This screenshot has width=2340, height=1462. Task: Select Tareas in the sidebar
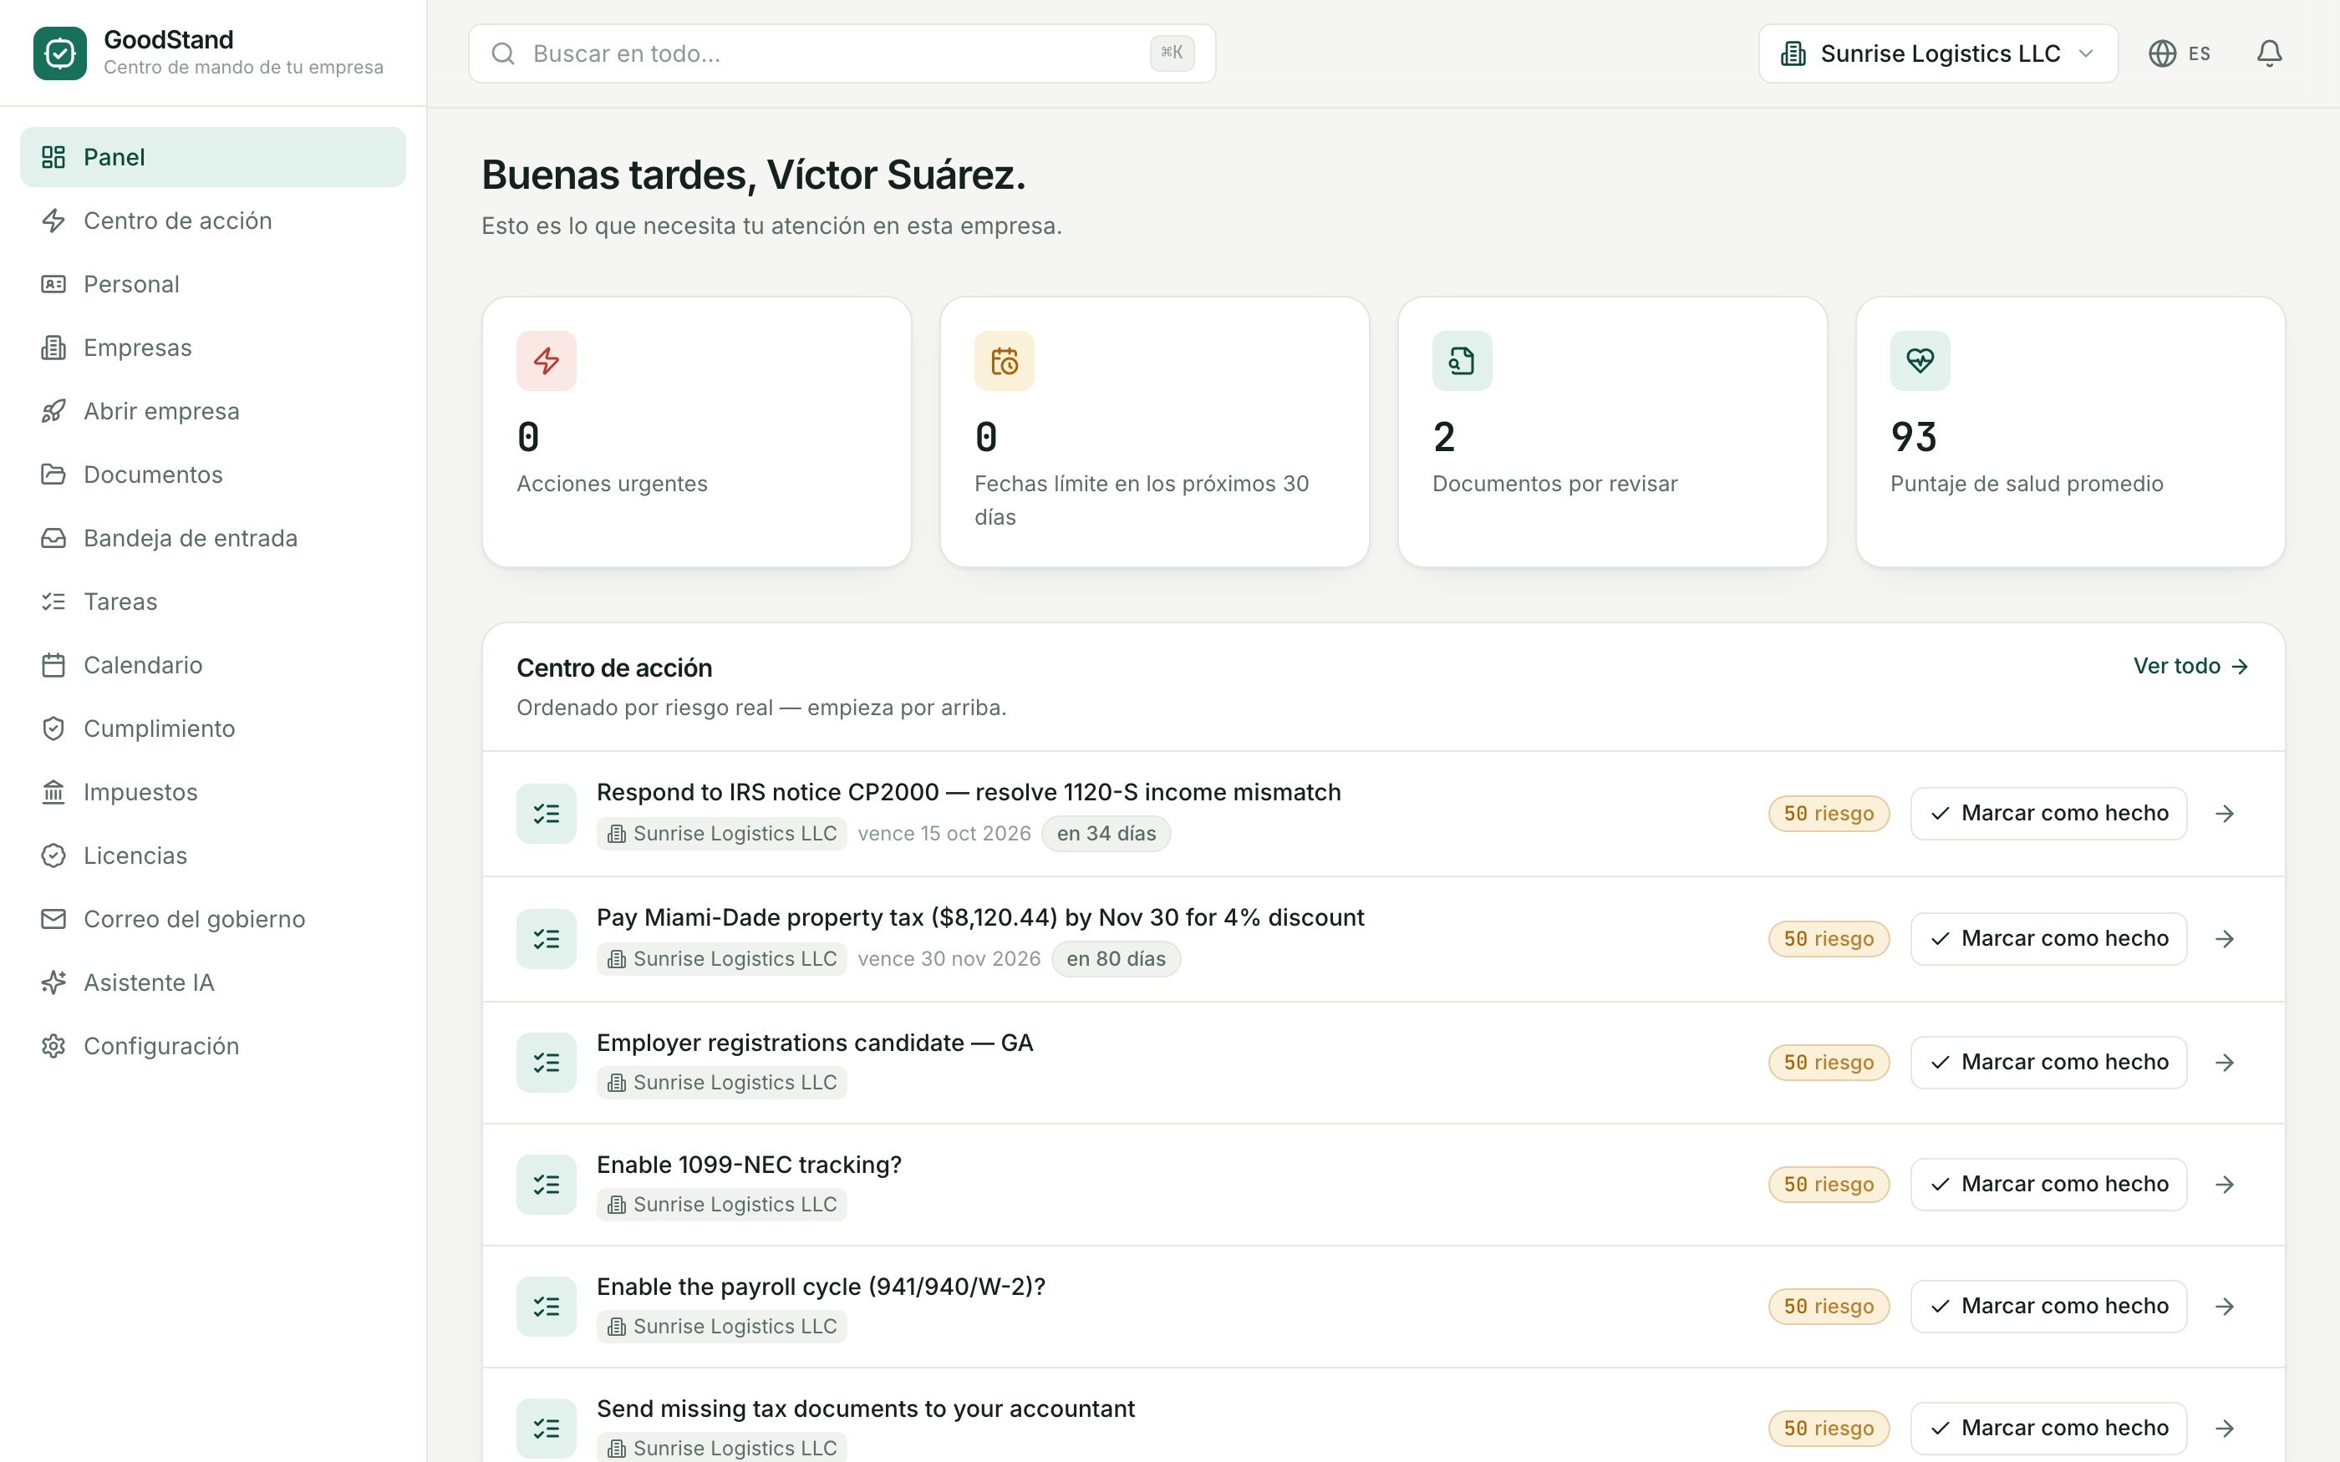click(213, 602)
